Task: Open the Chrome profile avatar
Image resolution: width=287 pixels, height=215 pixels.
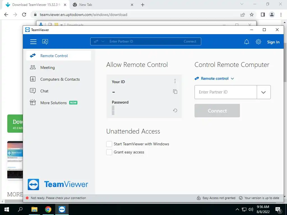Action: (x=272, y=15)
